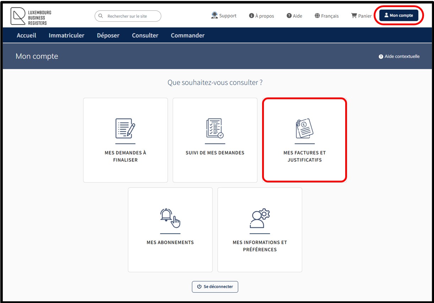Click the magnifying glass search icon
Viewport: 434px width, 303px height.
click(x=101, y=16)
